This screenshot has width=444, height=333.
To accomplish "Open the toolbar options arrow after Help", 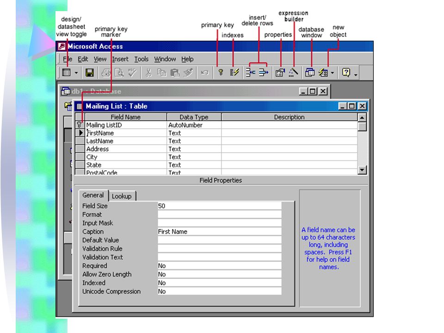I will pos(356,75).
